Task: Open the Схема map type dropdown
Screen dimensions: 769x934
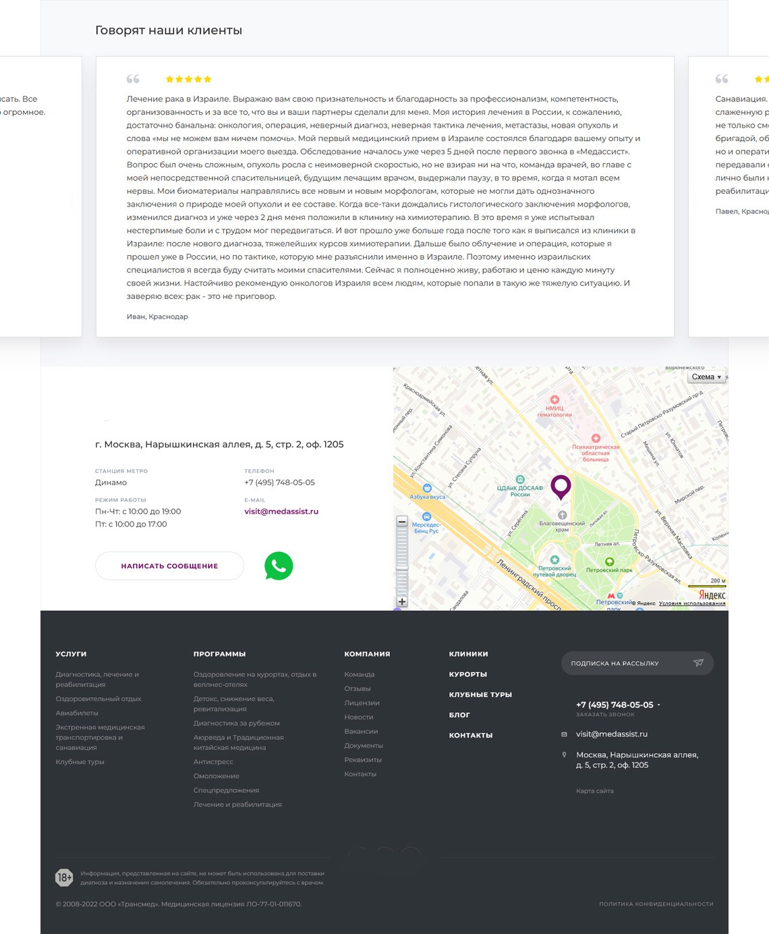Action: pyautogui.click(x=706, y=377)
